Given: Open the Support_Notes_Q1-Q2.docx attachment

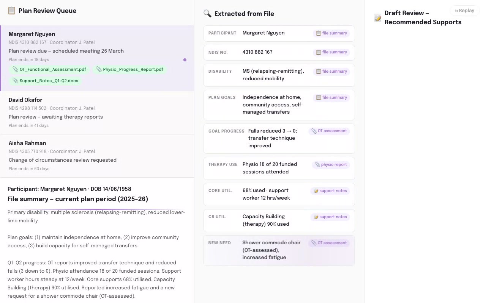Looking at the screenshot, I should tap(45, 81).
